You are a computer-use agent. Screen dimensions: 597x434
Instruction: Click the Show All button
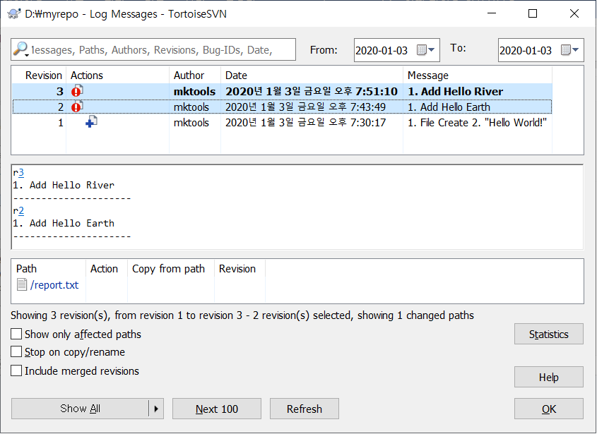point(80,409)
